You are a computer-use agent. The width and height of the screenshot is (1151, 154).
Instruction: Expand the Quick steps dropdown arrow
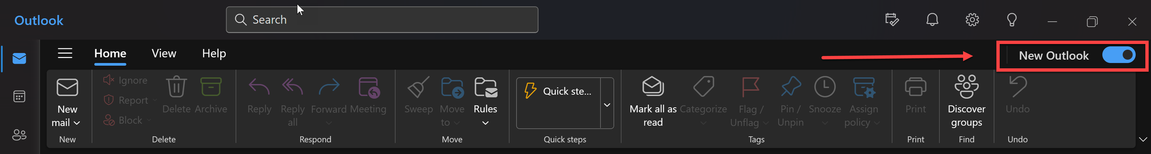(607, 105)
